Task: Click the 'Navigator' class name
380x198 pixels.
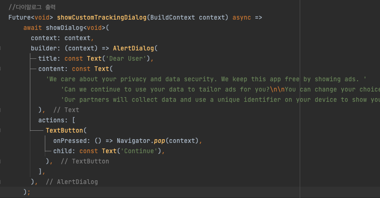Action: click(x=134, y=141)
